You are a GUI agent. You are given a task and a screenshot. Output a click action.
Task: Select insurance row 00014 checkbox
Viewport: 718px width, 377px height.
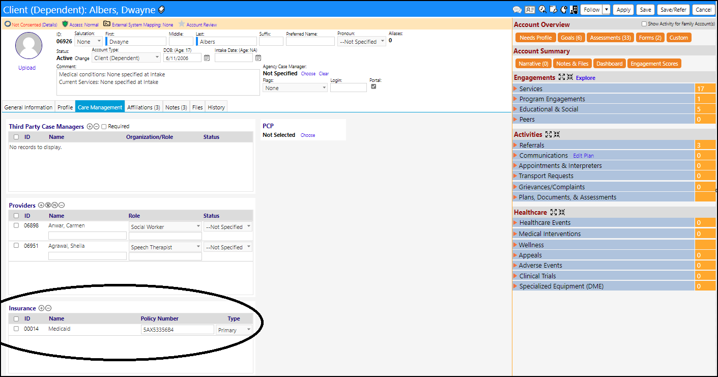tap(16, 329)
